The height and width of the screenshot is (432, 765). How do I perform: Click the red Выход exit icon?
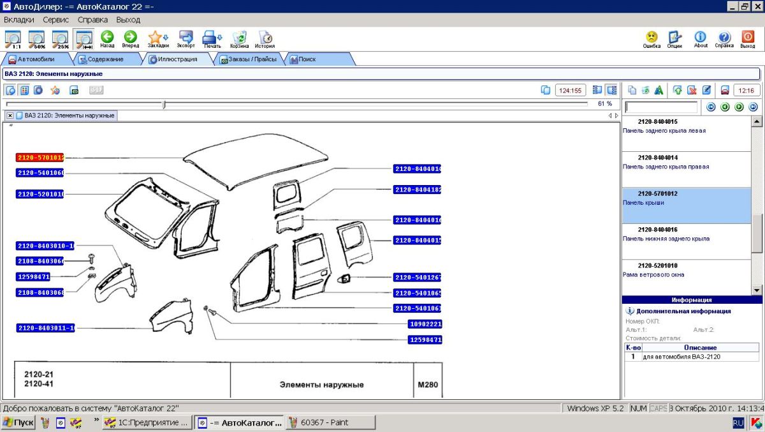[748, 40]
